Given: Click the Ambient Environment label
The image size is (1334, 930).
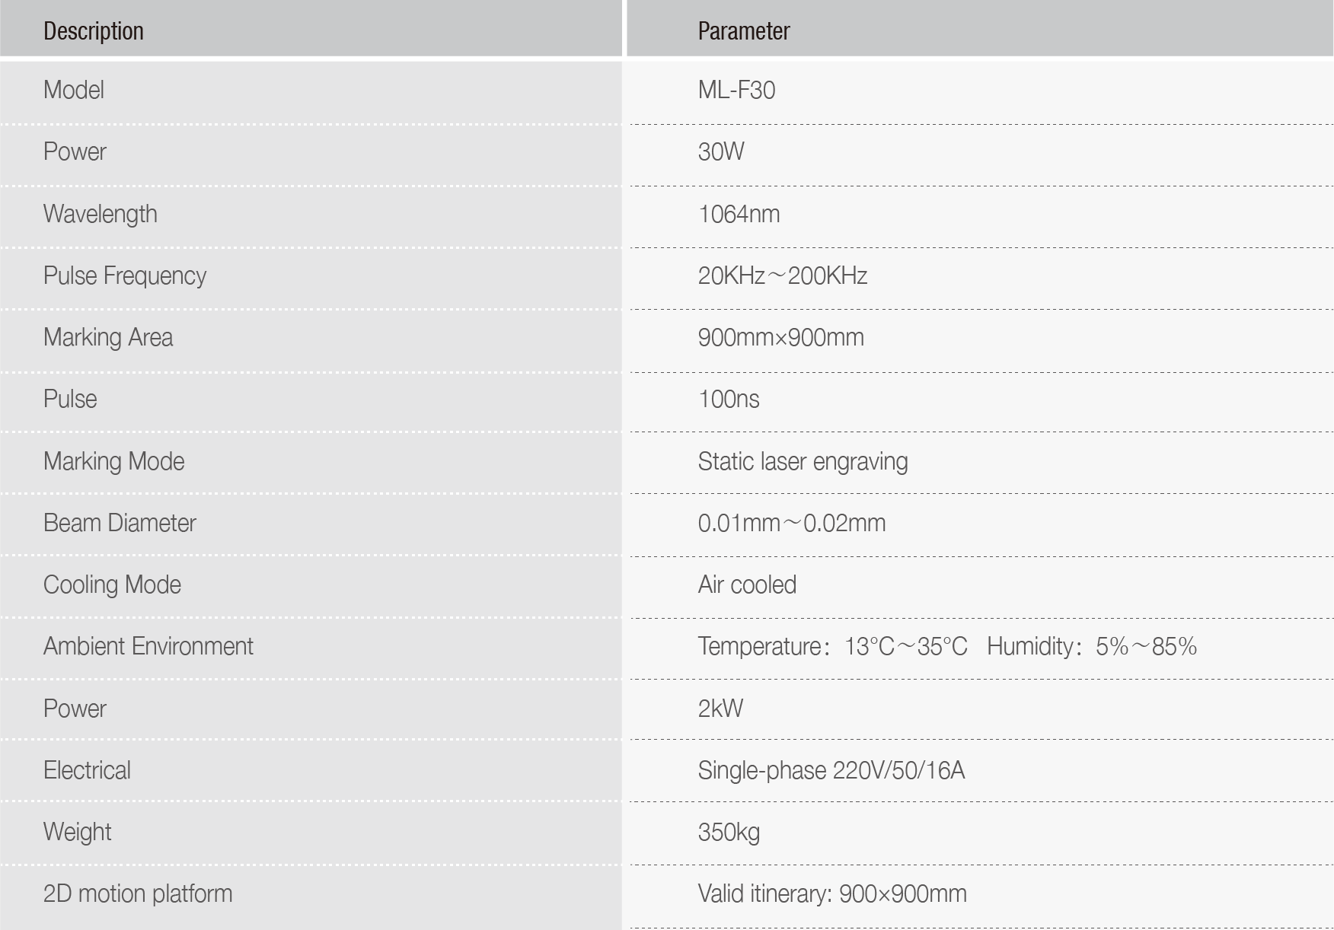Looking at the screenshot, I should coord(148,646).
